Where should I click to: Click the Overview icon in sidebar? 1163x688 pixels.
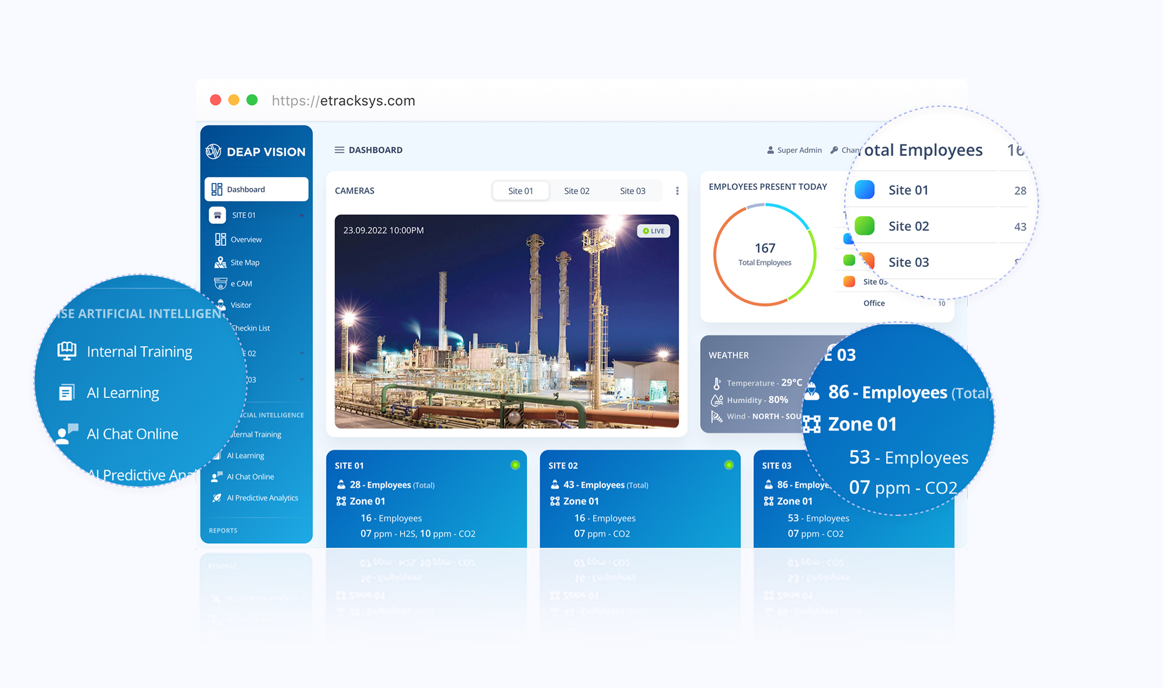[220, 239]
